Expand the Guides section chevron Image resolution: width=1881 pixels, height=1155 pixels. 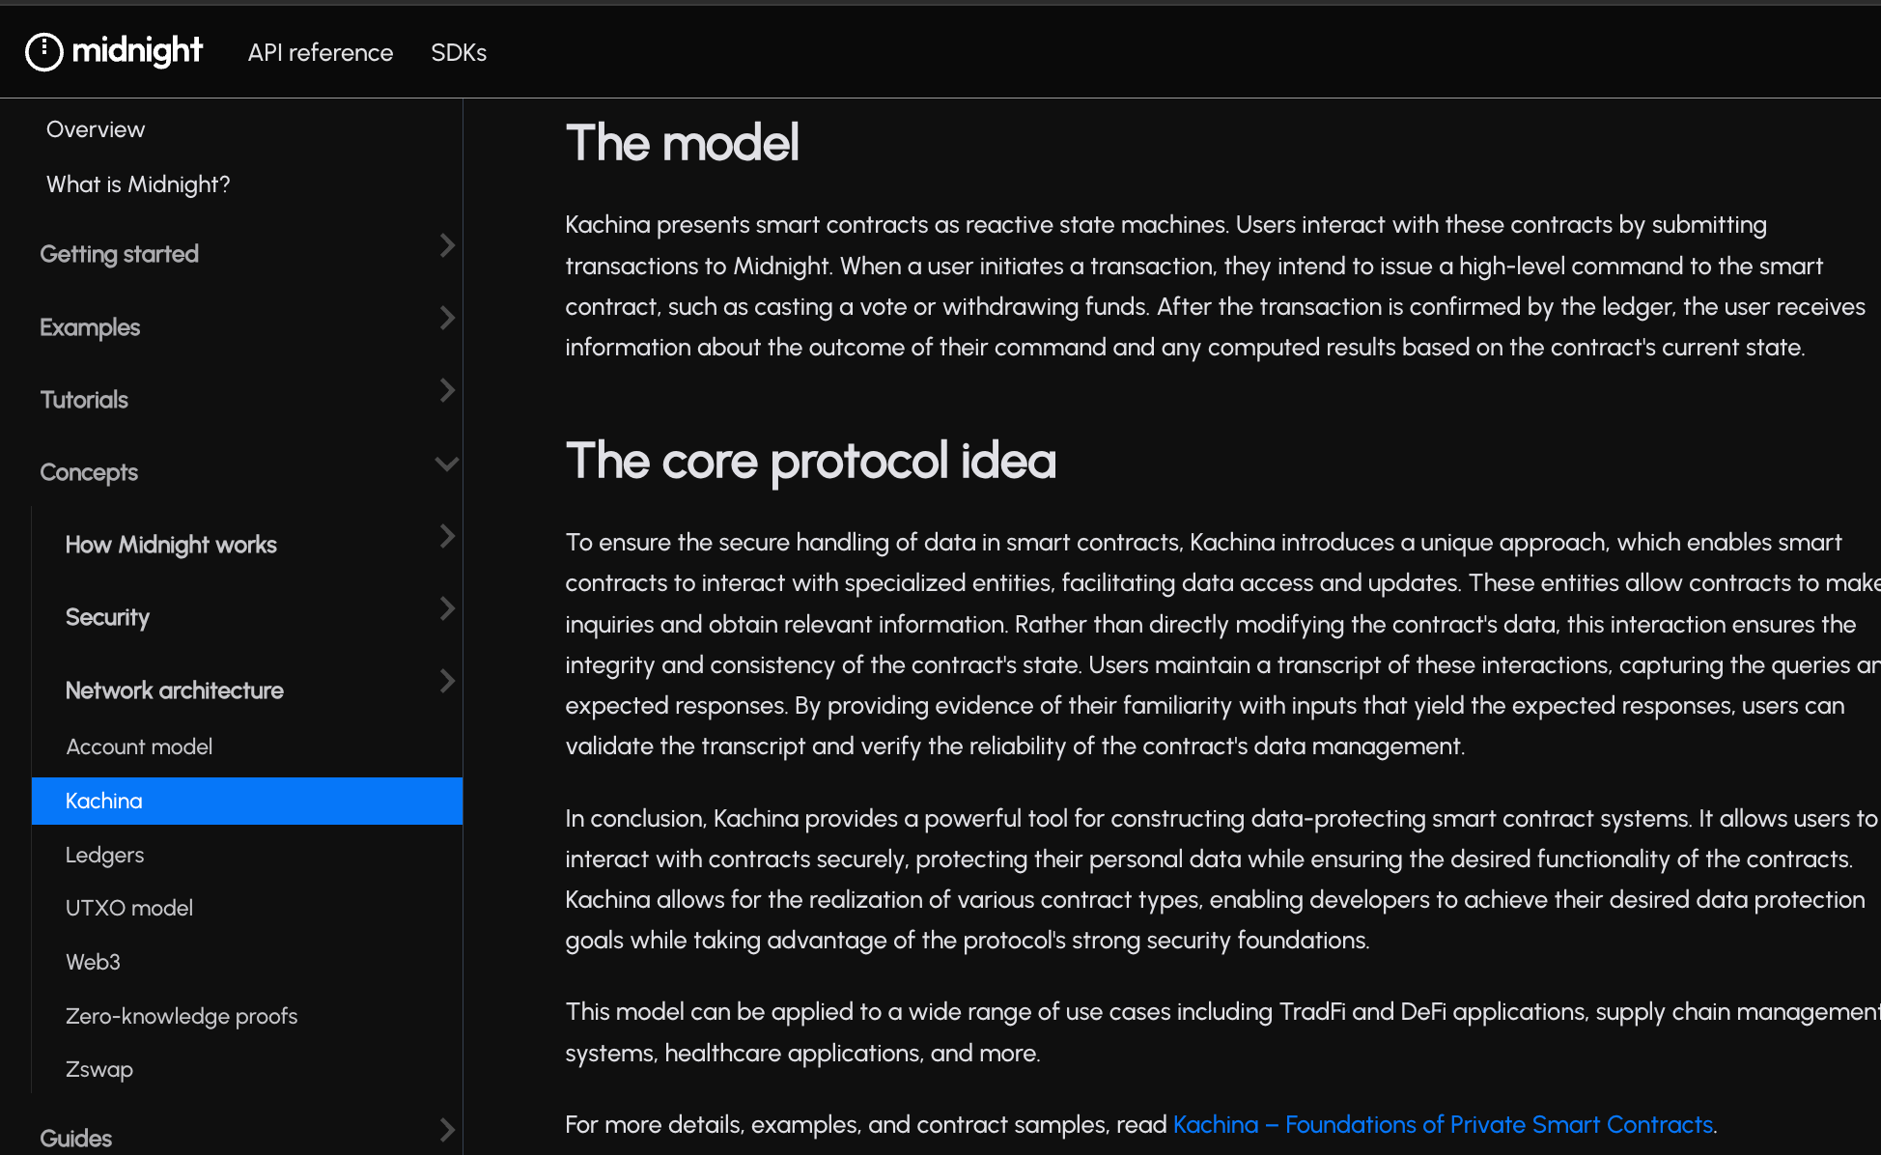coord(446,1130)
